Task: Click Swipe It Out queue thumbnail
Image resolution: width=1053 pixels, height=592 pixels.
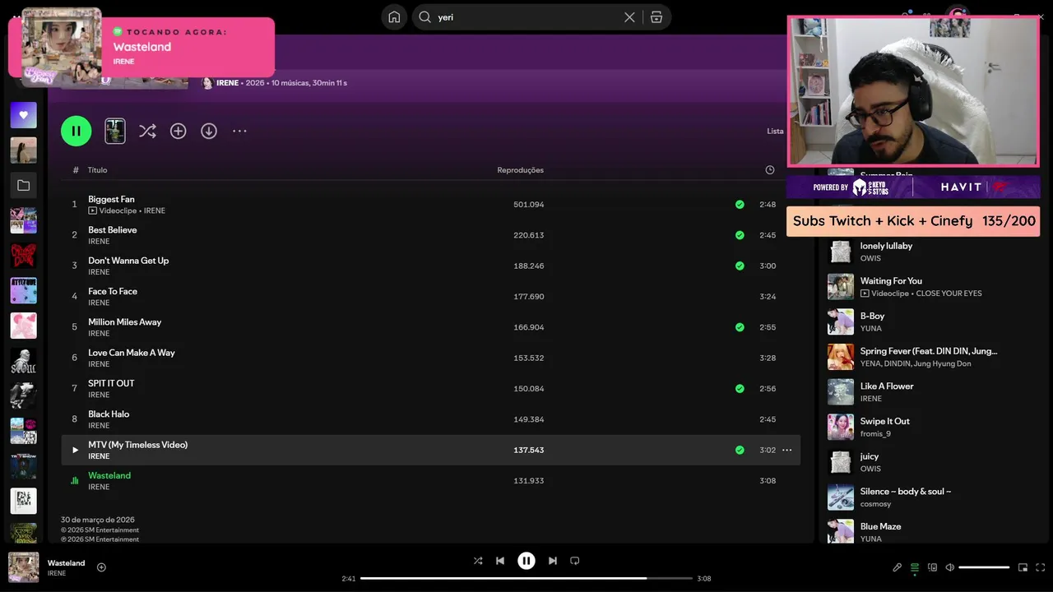Action: (841, 427)
